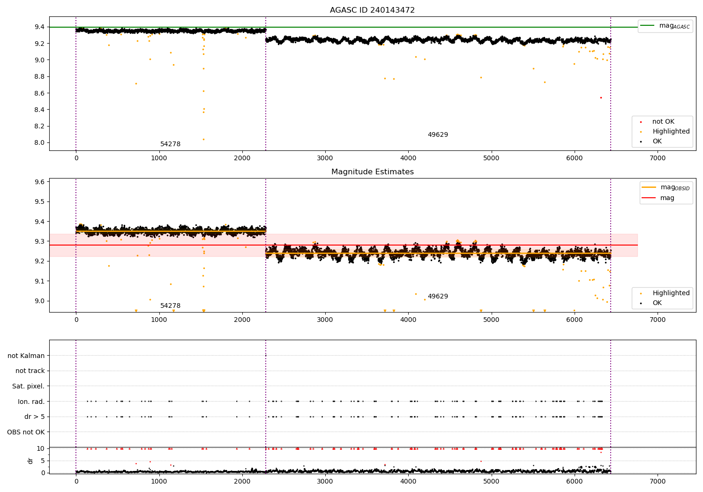Image resolution: width=703 pixels, height=492 pixels.
Task: Click the 5000 x-axis tick in middle plot
Action: pyautogui.click(x=491, y=320)
